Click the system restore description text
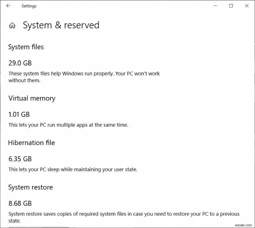 click(124, 217)
